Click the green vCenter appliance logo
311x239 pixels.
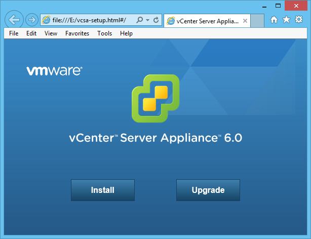coord(155,98)
